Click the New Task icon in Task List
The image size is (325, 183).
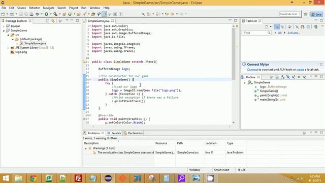[267, 27]
